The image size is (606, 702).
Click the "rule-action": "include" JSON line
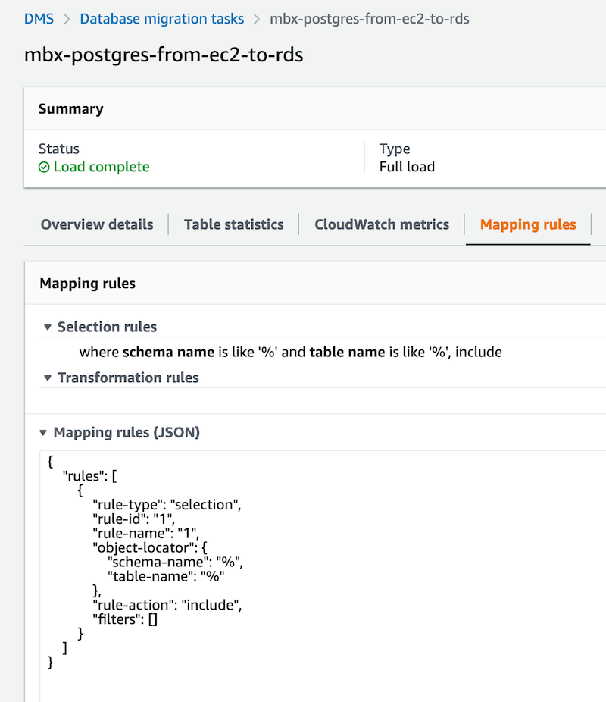coord(166,605)
